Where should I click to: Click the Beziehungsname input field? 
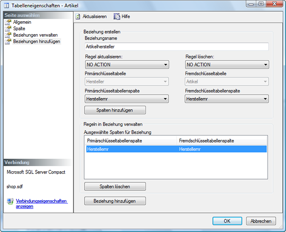(x=177, y=47)
